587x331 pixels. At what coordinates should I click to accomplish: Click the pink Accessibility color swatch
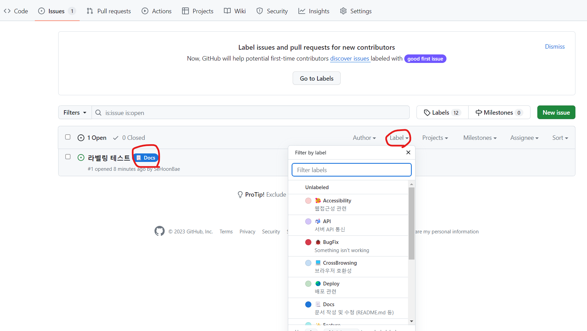[308, 201]
